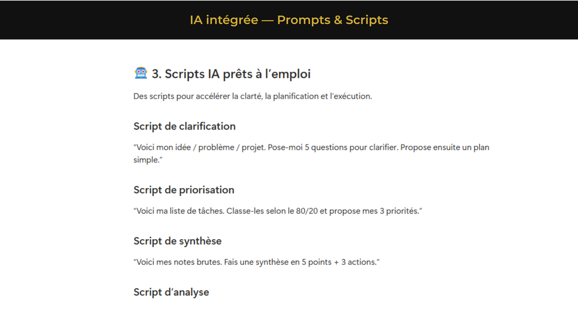578x324 pixels.
Task: Click the 'Script de synthèse' subheading
Action: (177, 241)
